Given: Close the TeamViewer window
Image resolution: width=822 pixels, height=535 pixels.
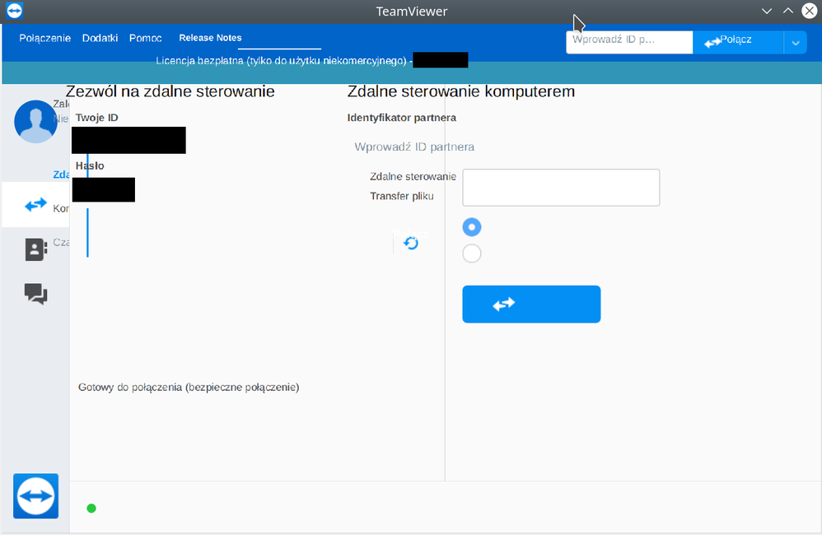Looking at the screenshot, I should click(x=810, y=11).
